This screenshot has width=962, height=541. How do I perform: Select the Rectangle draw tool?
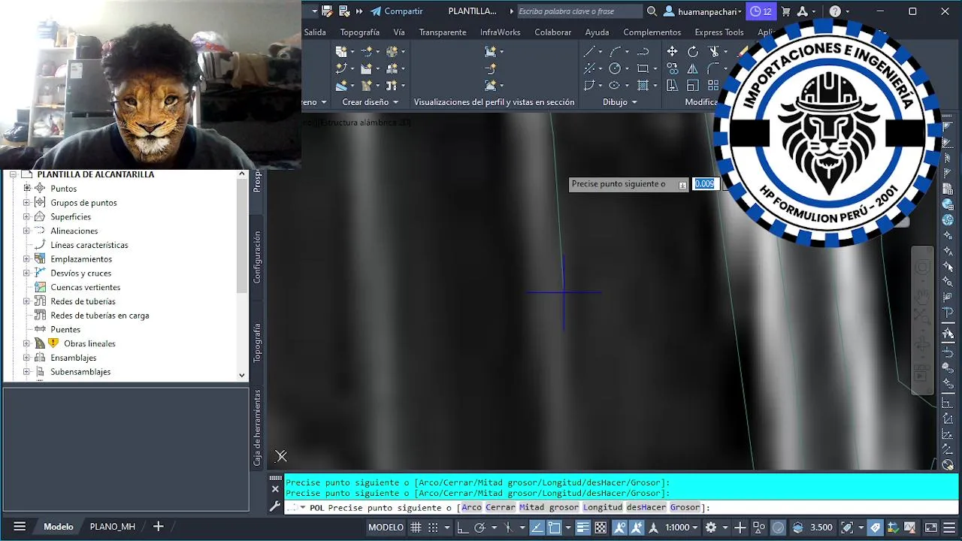click(643, 68)
